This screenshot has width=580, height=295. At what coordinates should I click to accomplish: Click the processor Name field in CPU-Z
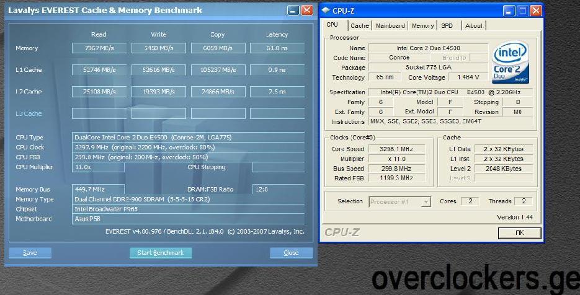[429, 48]
